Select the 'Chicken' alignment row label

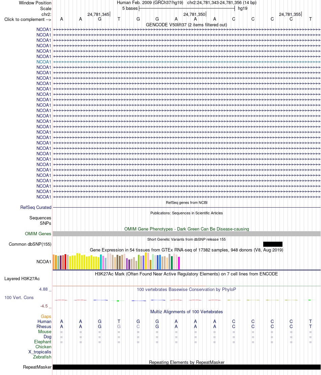point(43,347)
